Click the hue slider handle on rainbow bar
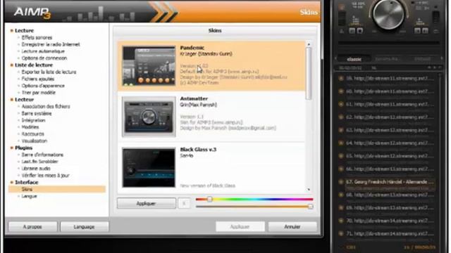Image resolution: width=451 pixels, height=253 pixels. point(210,199)
